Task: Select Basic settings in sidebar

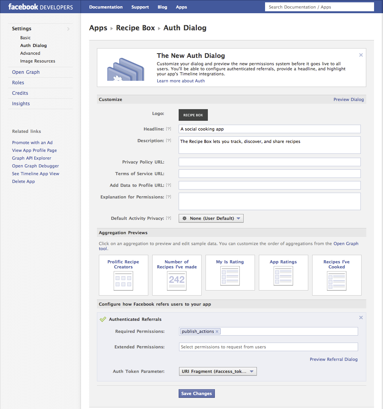Action: tap(25, 38)
